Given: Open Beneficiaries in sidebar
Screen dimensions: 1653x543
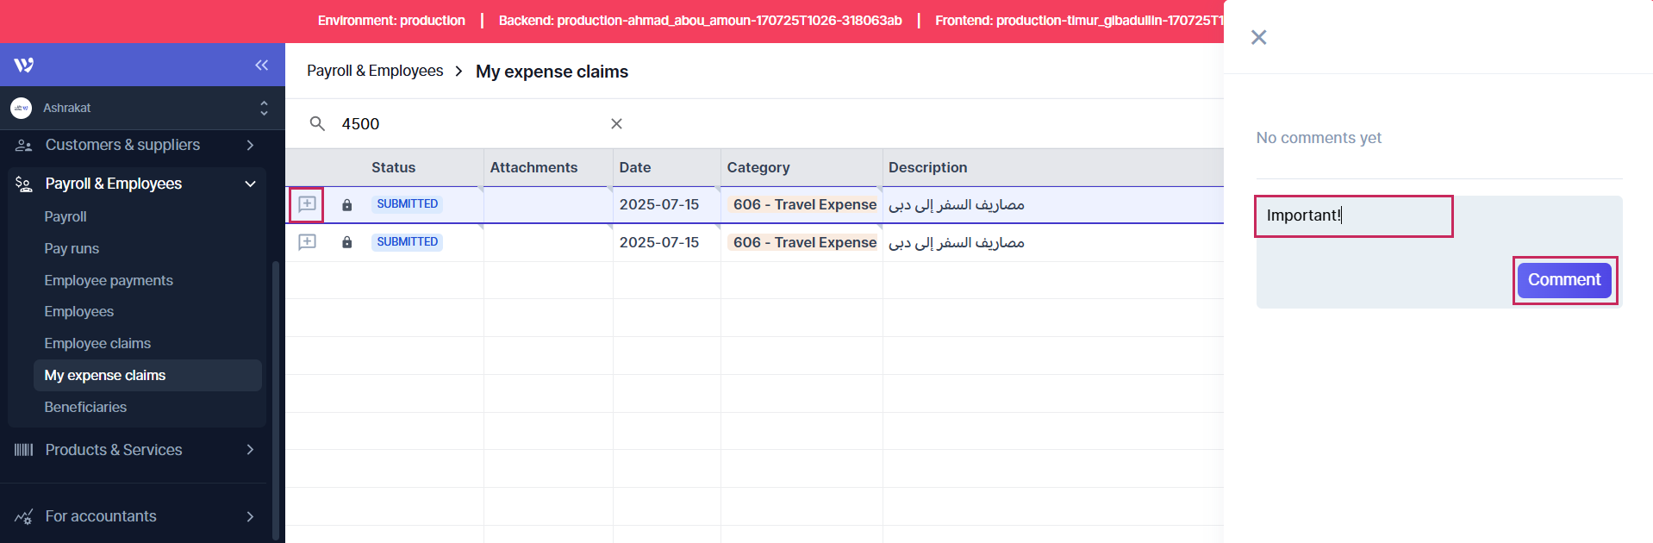Looking at the screenshot, I should (x=85, y=407).
